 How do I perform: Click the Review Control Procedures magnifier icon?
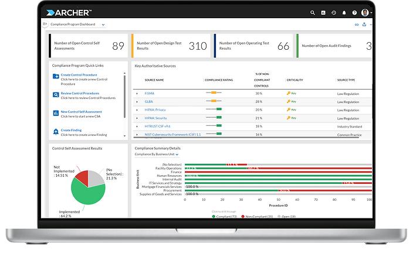point(56,95)
